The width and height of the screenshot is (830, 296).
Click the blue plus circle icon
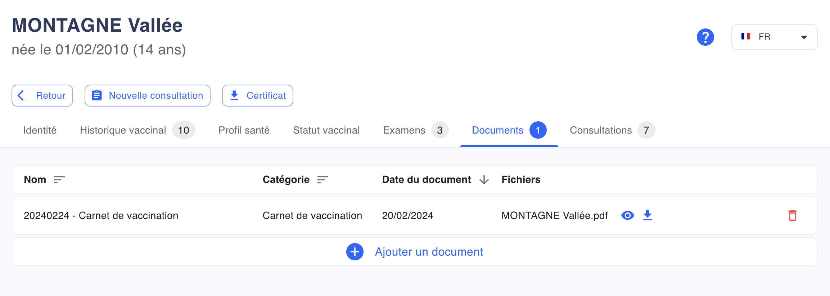pyautogui.click(x=355, y=252)
